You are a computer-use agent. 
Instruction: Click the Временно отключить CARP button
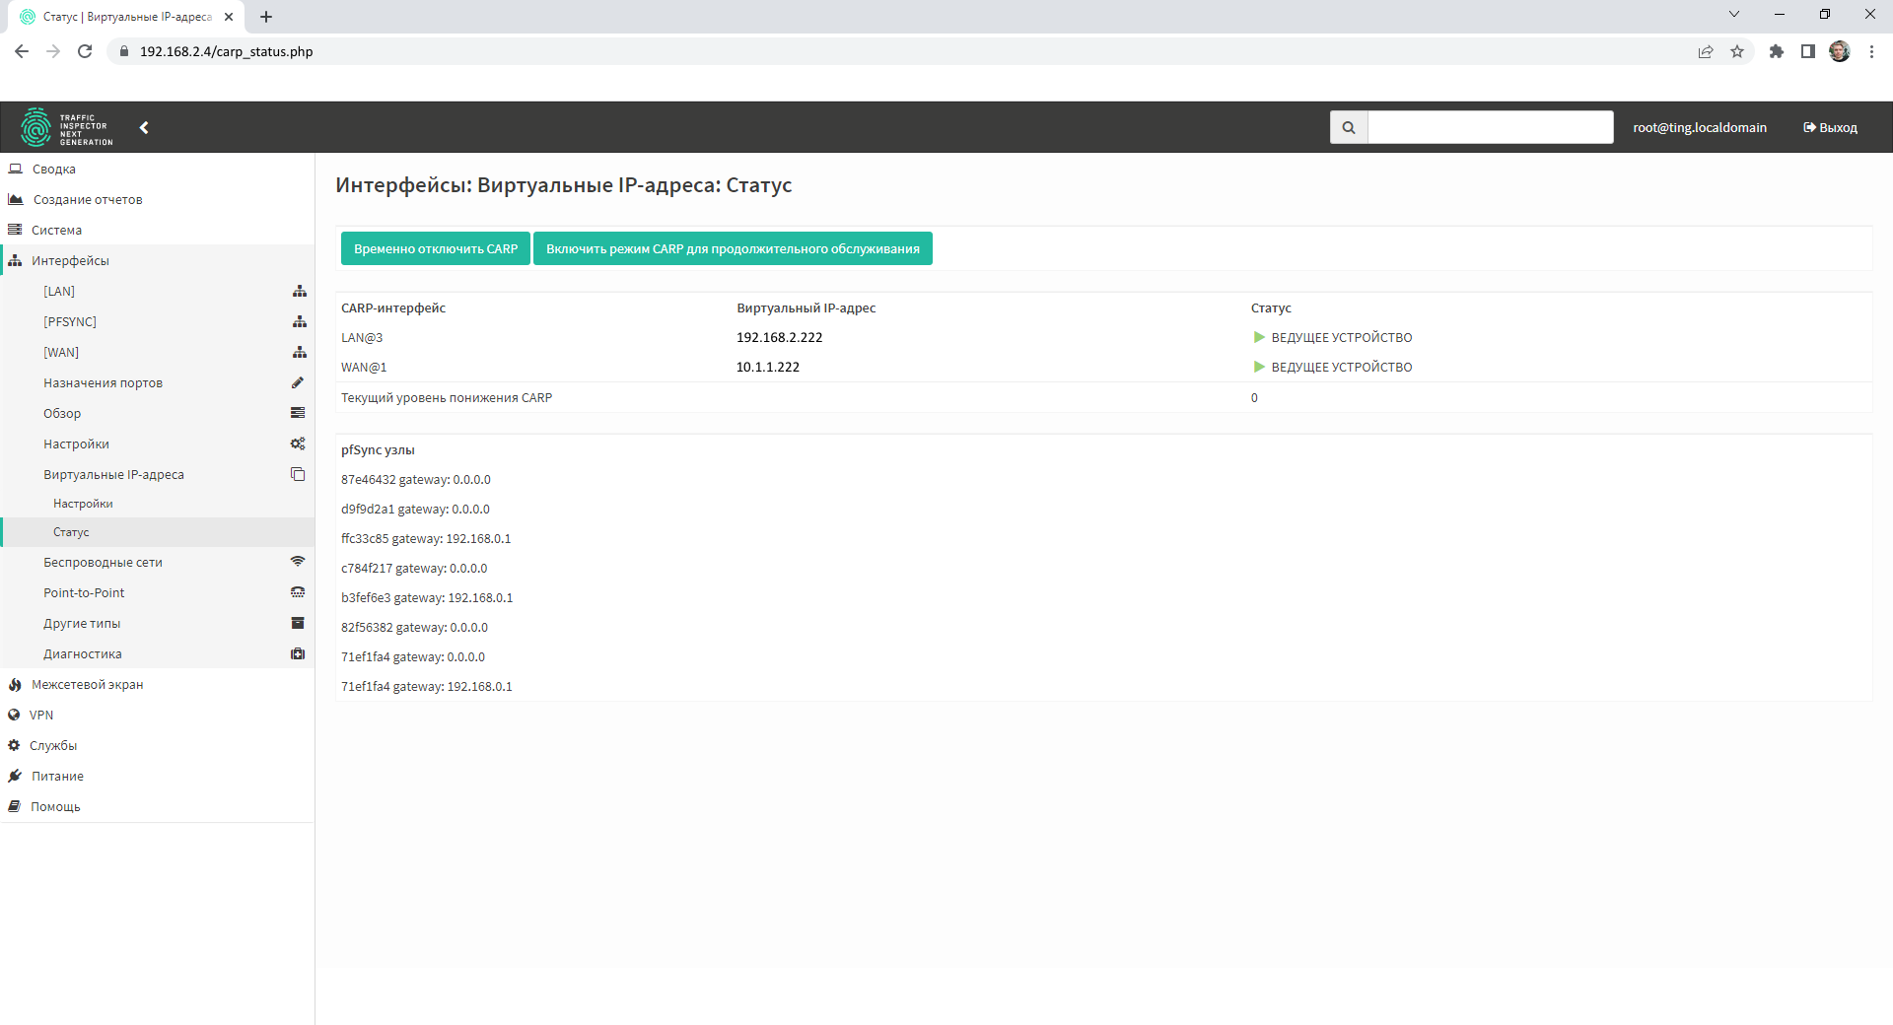(x=436, y=248)
